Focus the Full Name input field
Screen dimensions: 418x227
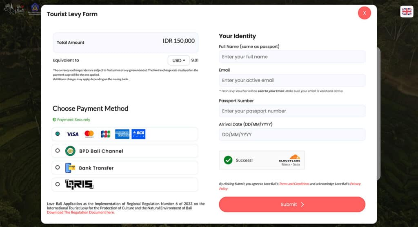point(292,57)
